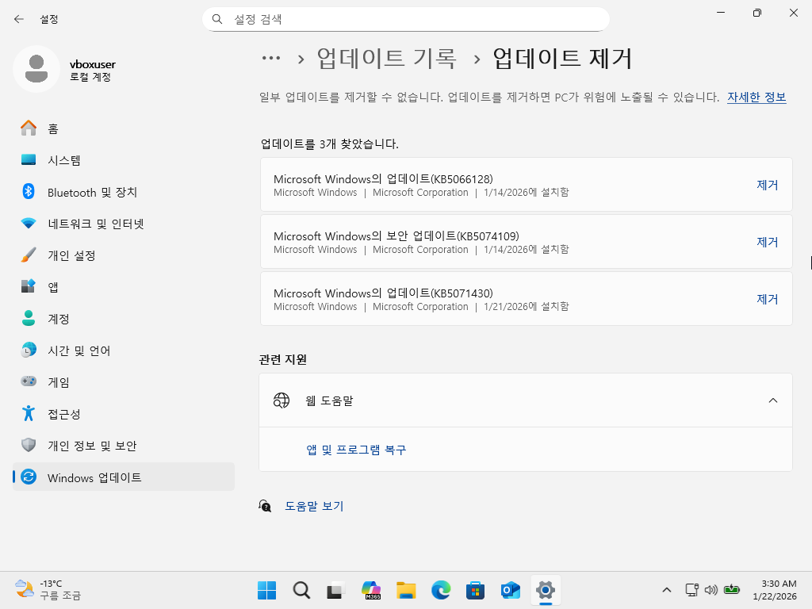Click the back arrow in Settings
The width and height of the screenshot is (812, 609).
coord(19,19)
